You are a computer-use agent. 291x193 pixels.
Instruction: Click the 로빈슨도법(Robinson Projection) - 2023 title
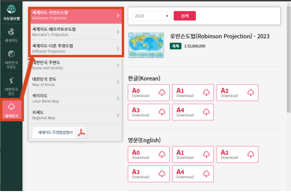[x=220, y=36]
